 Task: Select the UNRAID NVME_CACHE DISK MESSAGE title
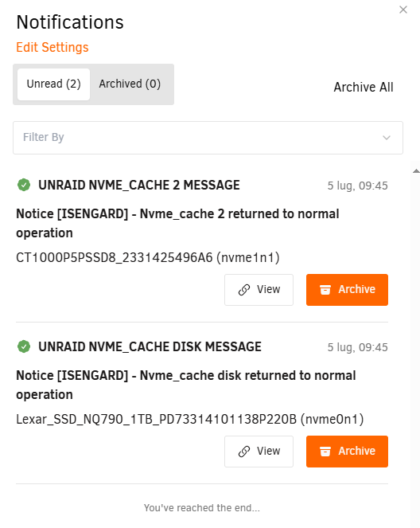150,347
